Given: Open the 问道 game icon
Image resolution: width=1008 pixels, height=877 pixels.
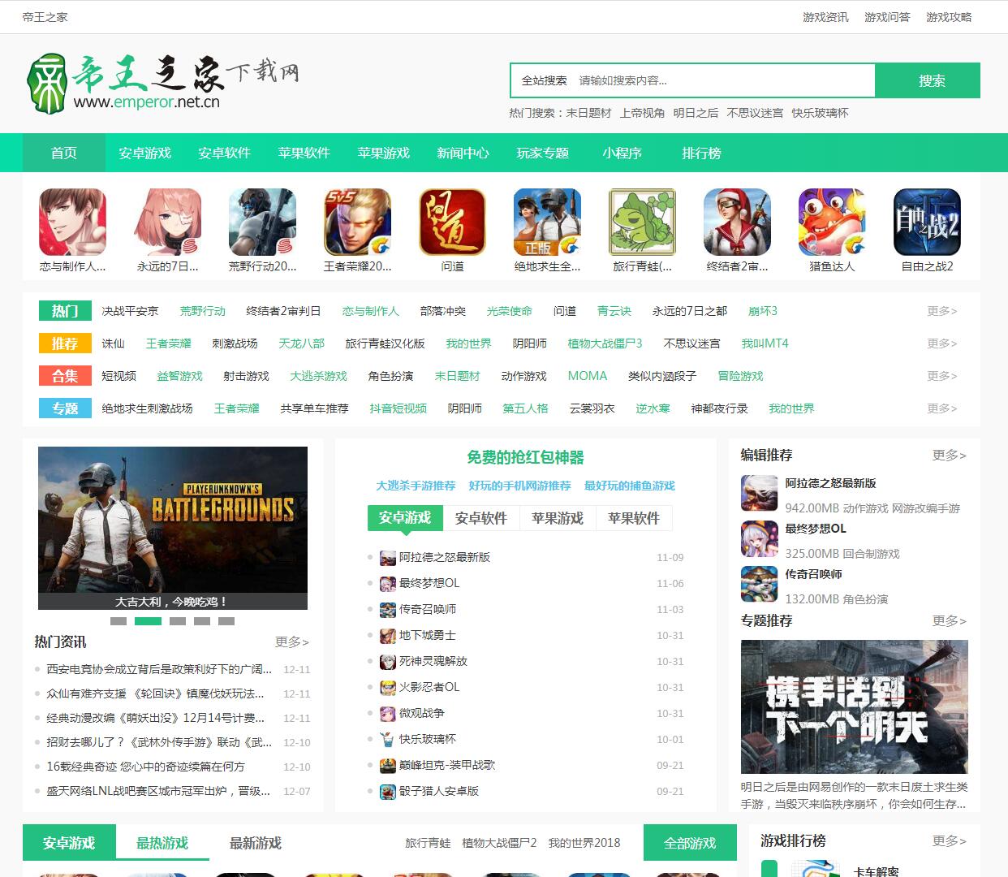Looking at the screenshot, I should coord(452,222).
